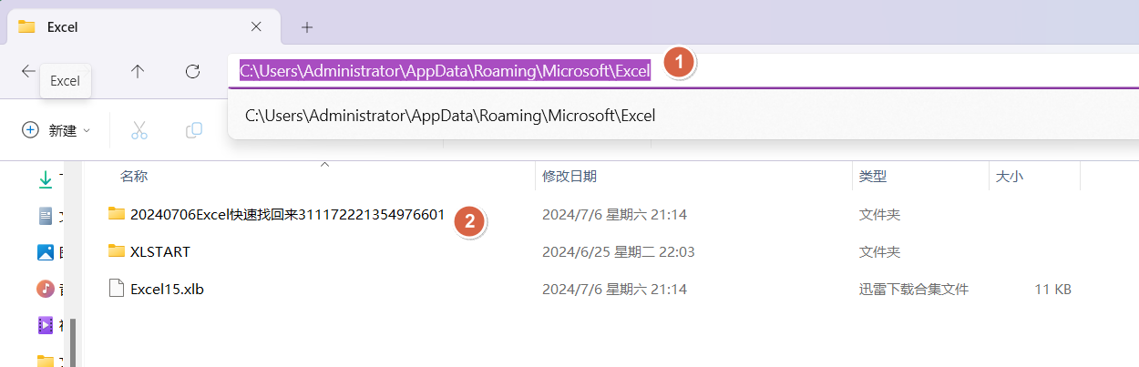Image resolution: width=1139 pixels, height=367 pixels.
Task: Click the Copy icon in toolbar
Action: [x=193, y=130]
